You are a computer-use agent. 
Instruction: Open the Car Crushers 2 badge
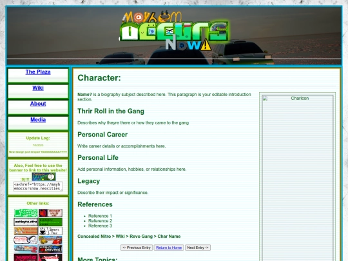(26, 249)
